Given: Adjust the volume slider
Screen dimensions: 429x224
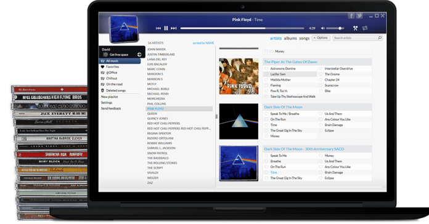Looking at the screenshot, I should tap(335, 28).
